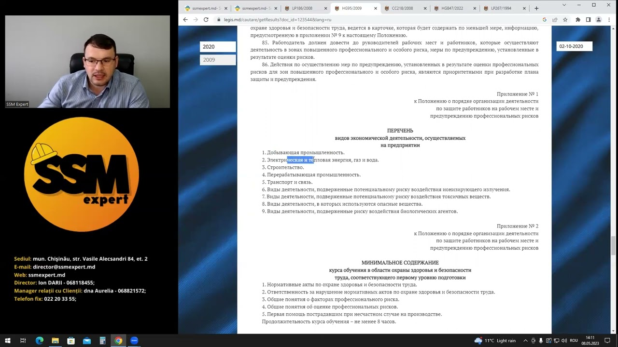This screenshot has width=618, height=347.
Task: Click the text "Приложение № 2"
Action: (x=518, y=226)
